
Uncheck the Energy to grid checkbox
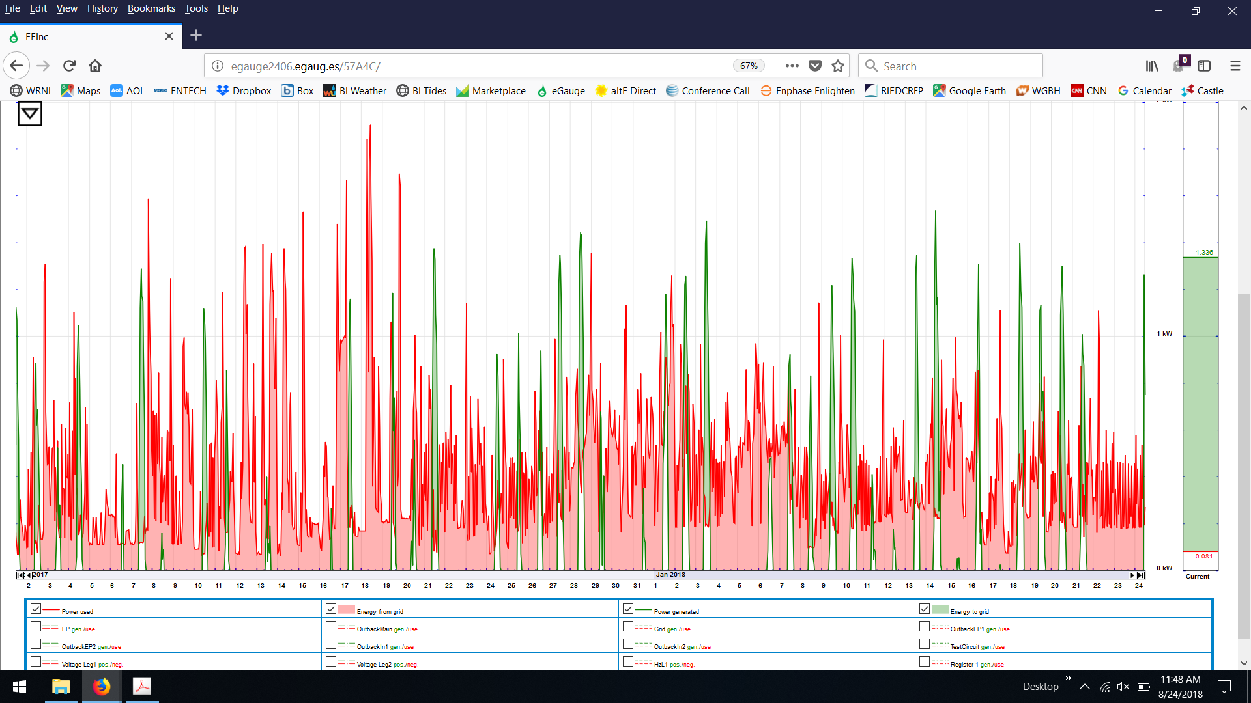925,609
